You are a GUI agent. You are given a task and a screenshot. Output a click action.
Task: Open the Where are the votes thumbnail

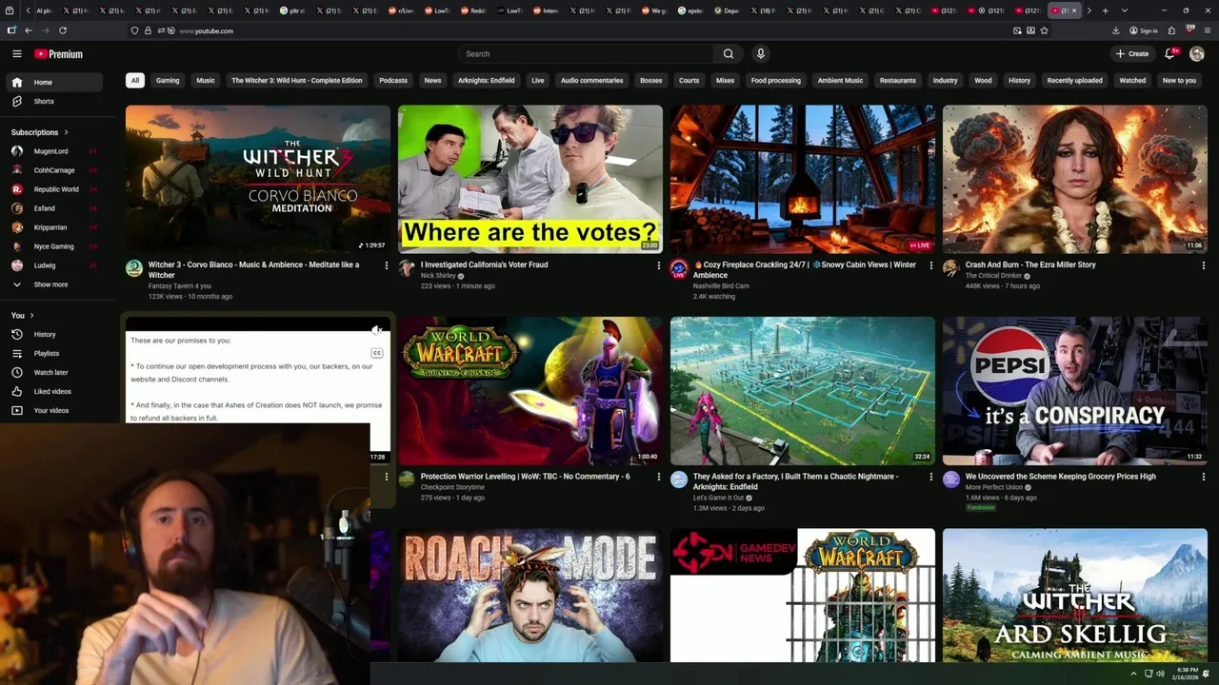[x=530, y=179]
